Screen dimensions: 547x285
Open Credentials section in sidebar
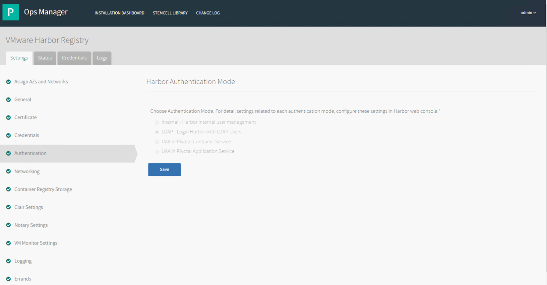pyautogui.click(x=27, y=135)
